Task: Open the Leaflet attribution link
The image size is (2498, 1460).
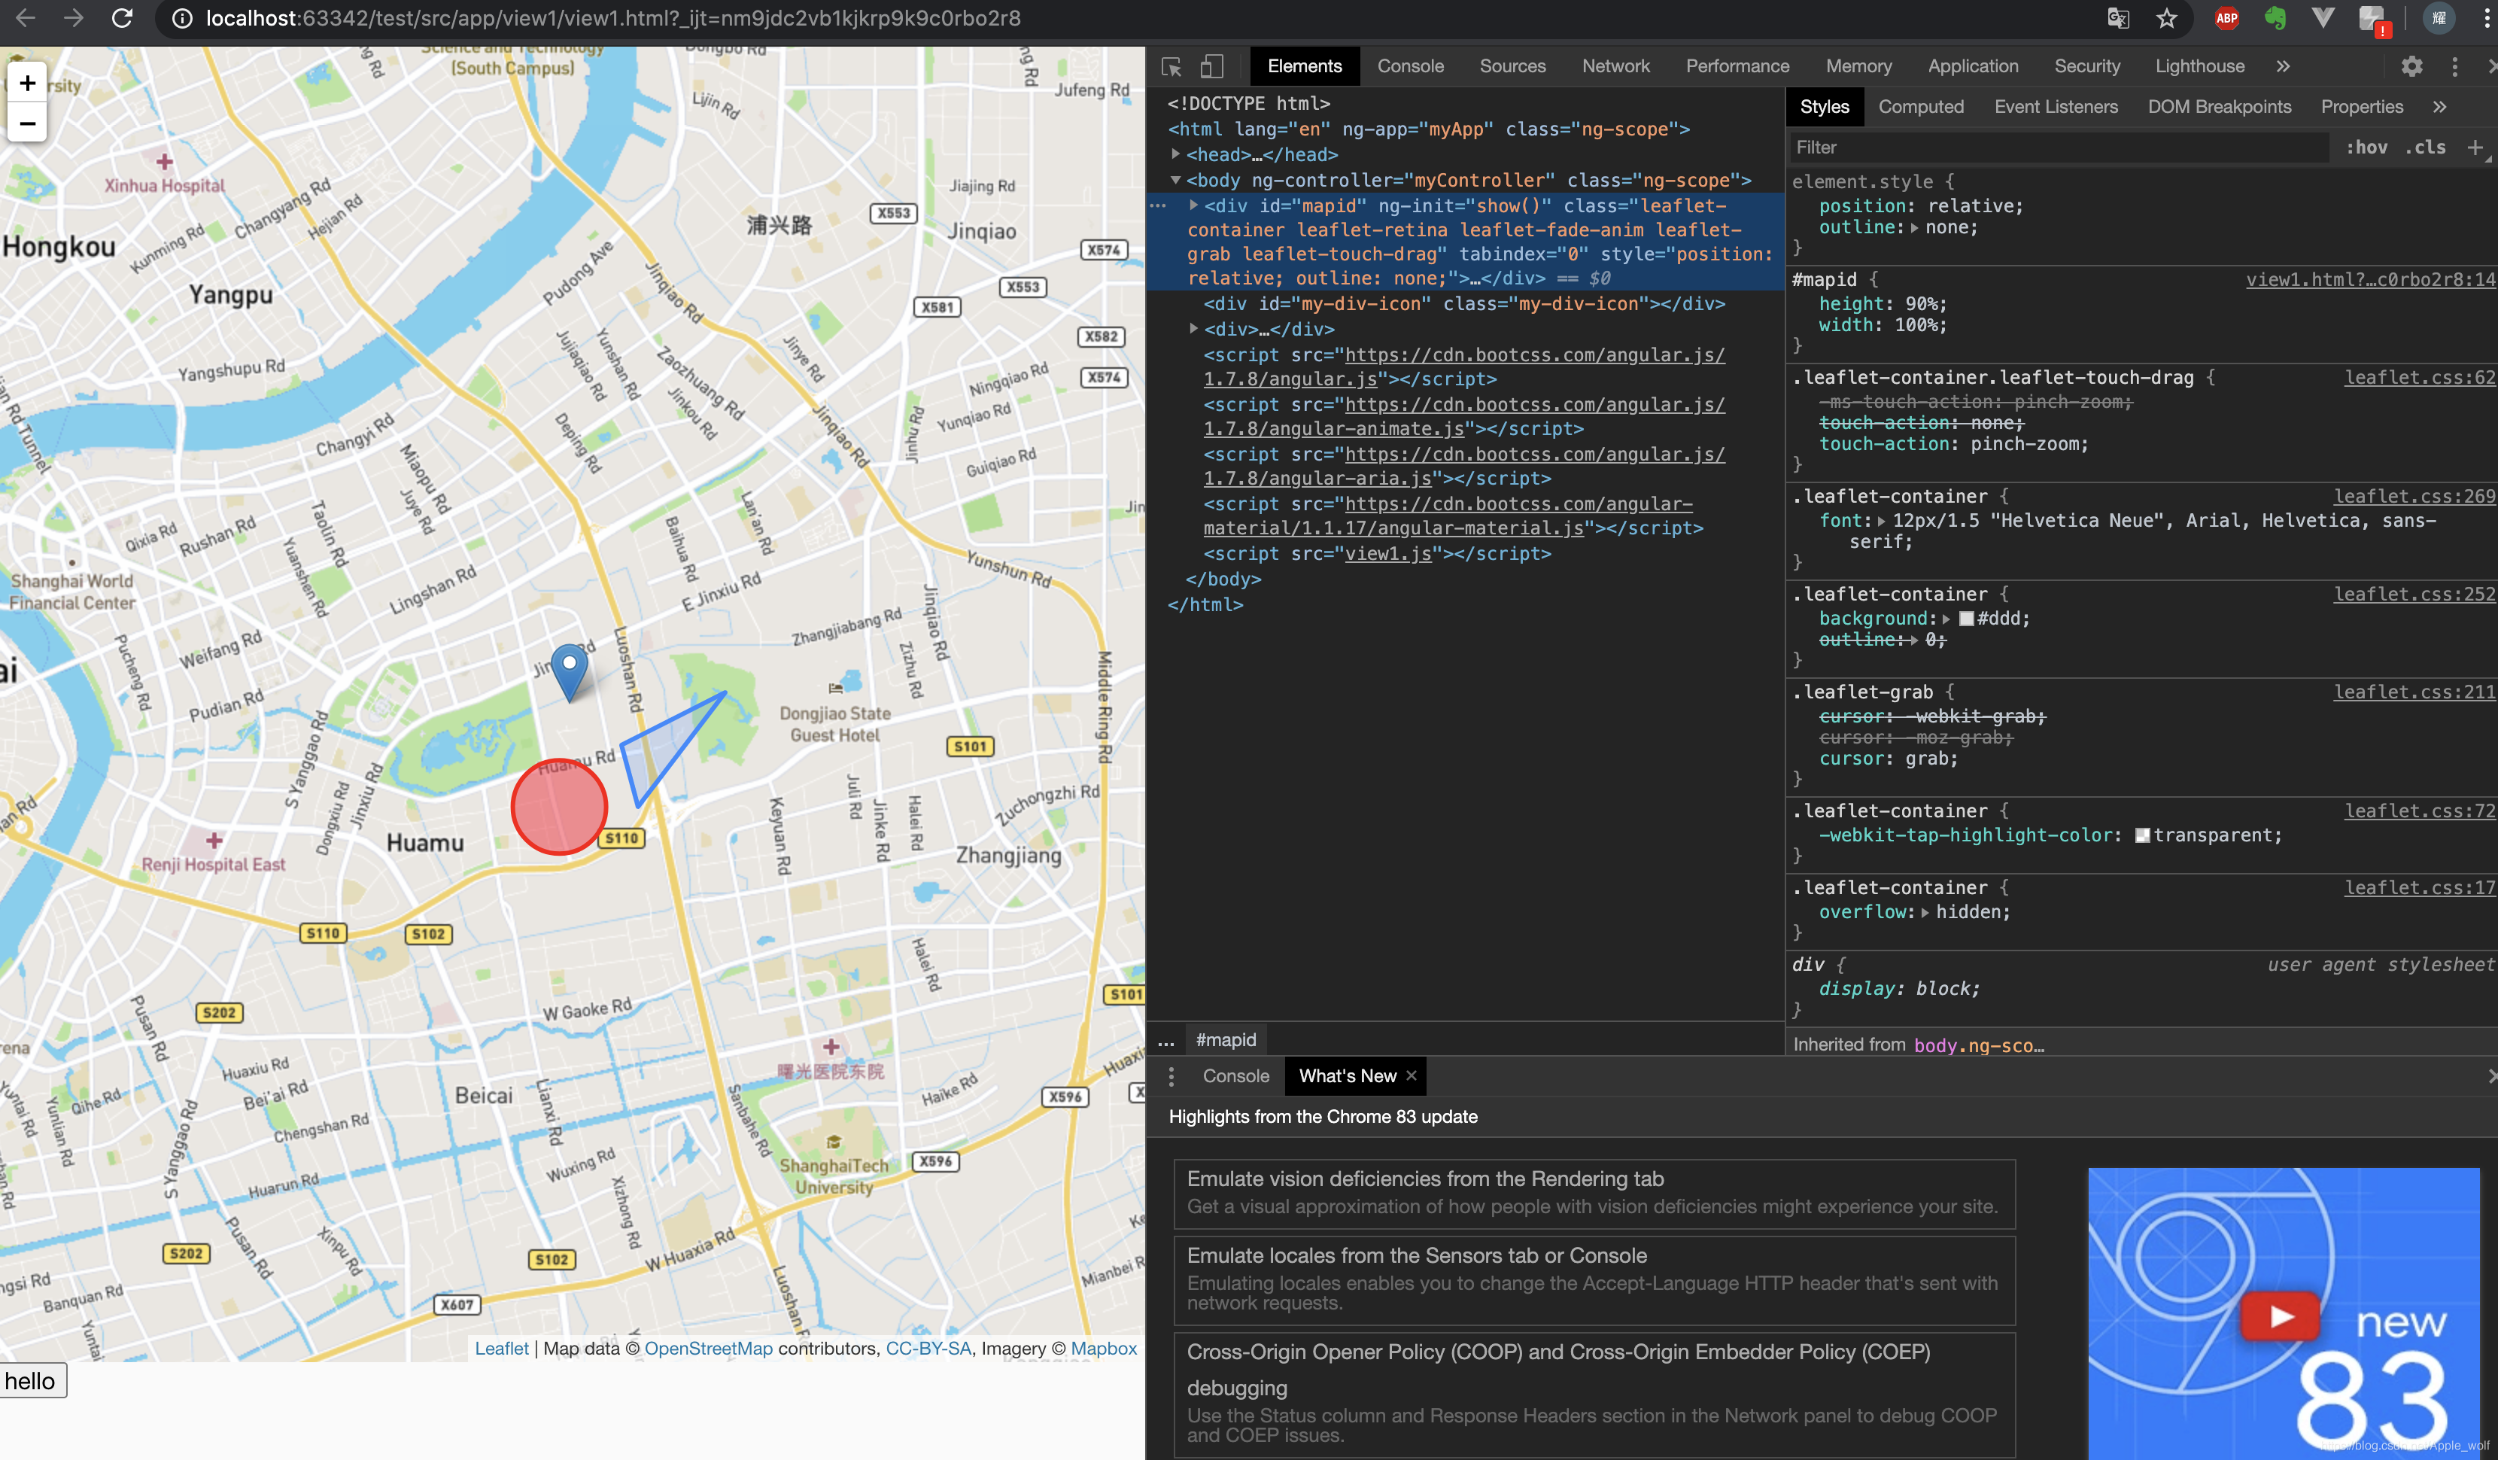Action: click(x=502, y=1349)
